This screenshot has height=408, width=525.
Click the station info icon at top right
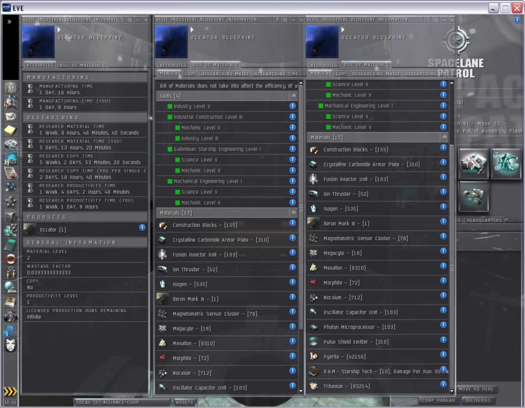tap(517, 20)
